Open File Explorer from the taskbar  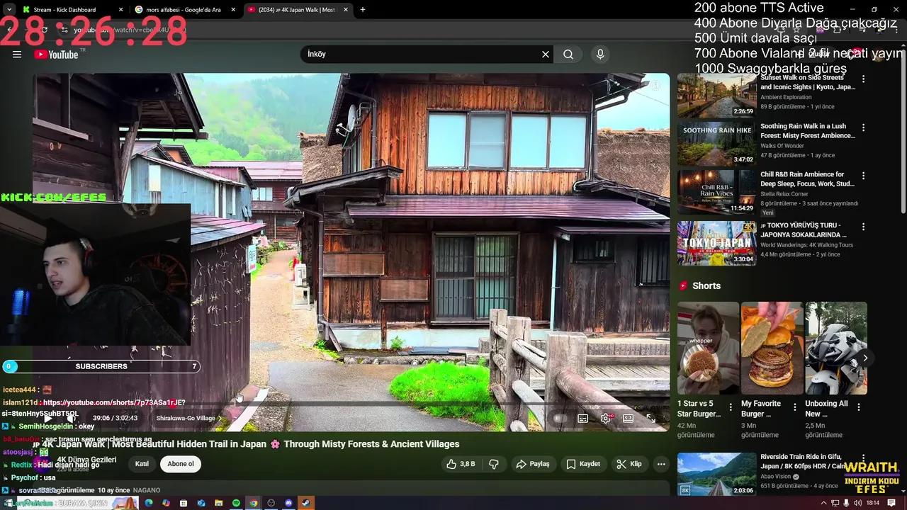click(219, 503)
